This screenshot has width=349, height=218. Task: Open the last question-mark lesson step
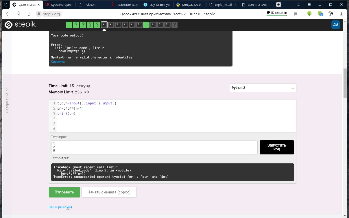click(x=174, y=25)
